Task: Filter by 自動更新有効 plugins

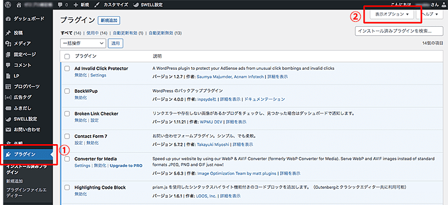Action: 125,33
